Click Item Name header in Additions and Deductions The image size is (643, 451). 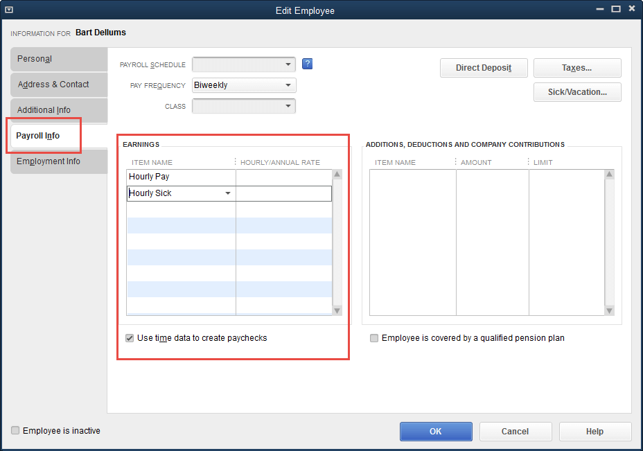[395, 162]
